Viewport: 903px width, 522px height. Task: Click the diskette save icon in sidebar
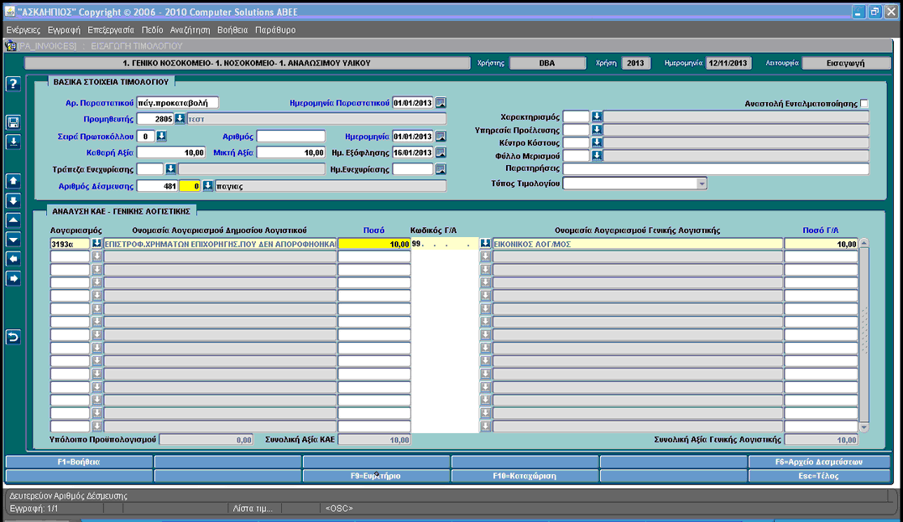tap(13, 121)
